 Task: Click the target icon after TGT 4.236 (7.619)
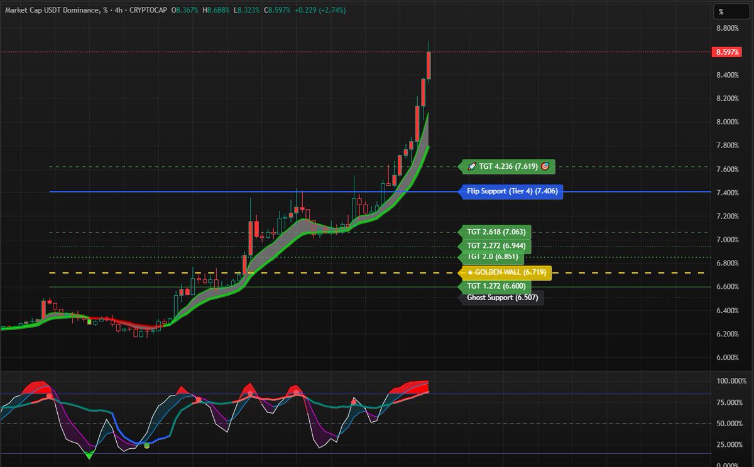coord(545,166)
